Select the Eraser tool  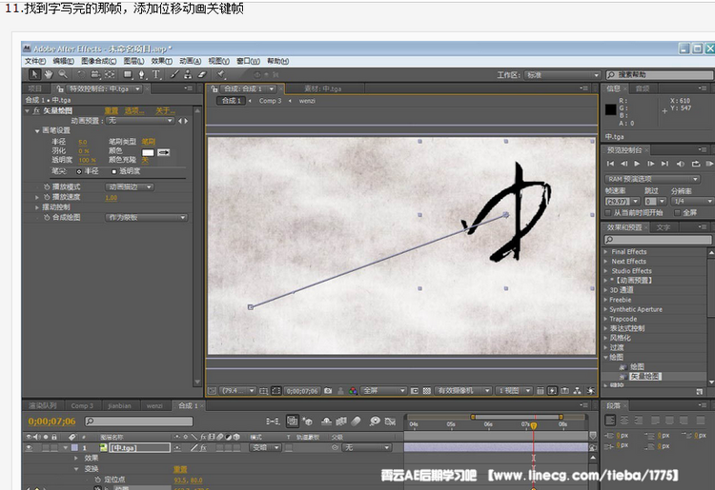(201, 74)
